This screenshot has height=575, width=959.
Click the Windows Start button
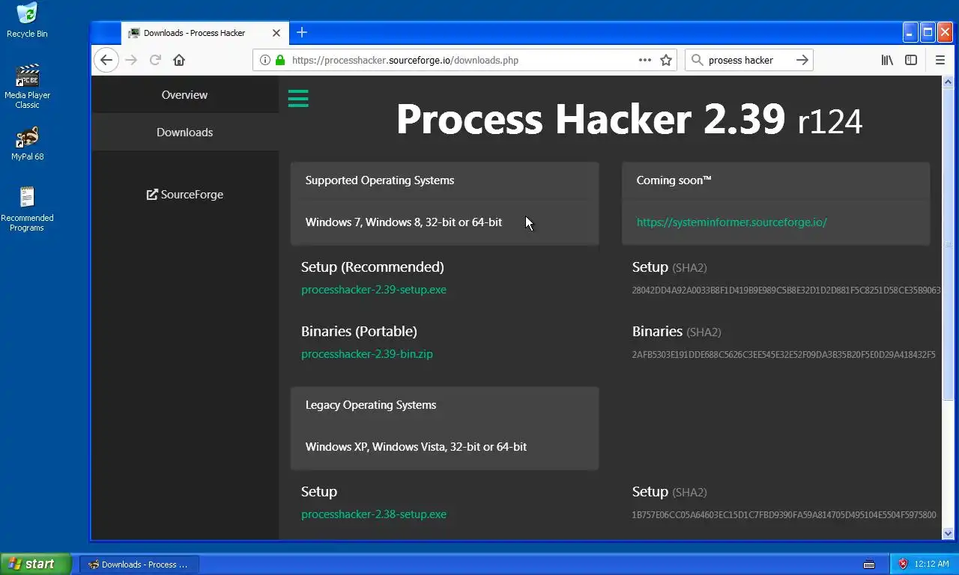[36, 564]
